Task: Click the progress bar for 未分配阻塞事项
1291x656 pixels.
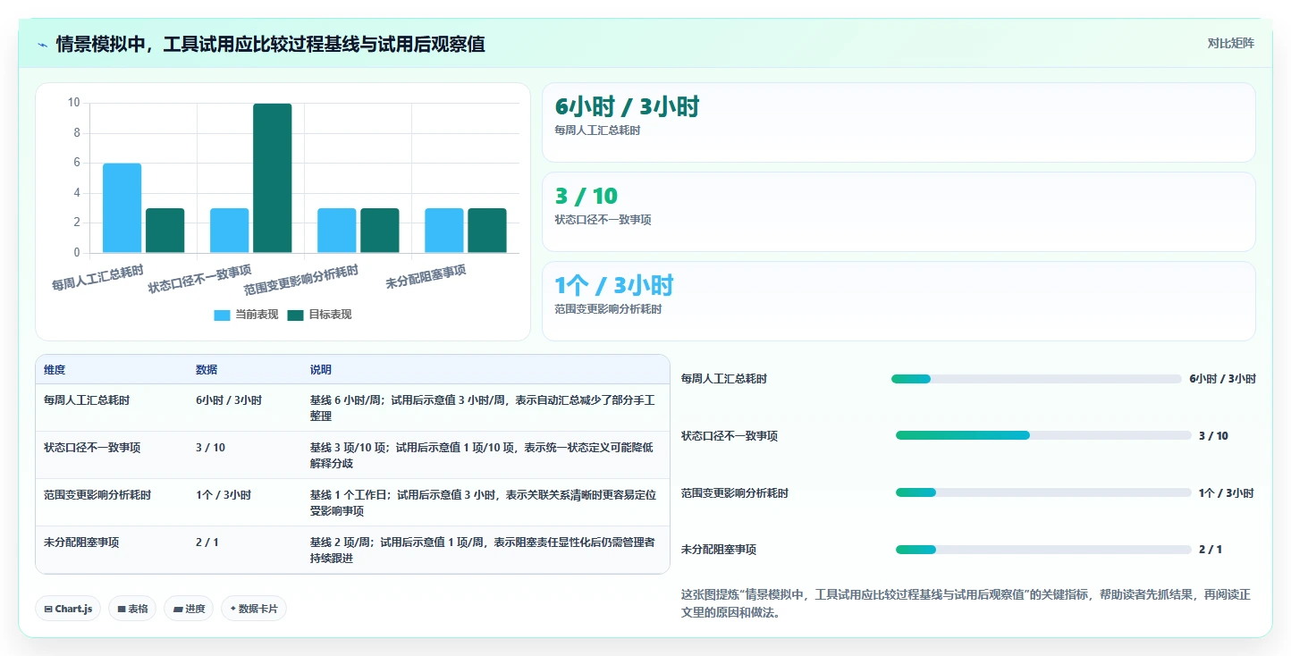Action: click(x=1043, y=550)
